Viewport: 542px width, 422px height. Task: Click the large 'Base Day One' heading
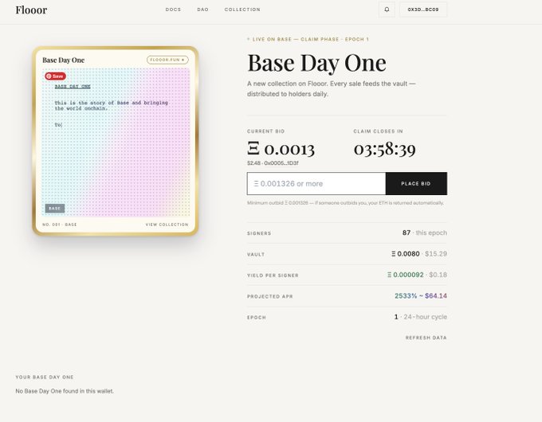[x=316, y=63]
